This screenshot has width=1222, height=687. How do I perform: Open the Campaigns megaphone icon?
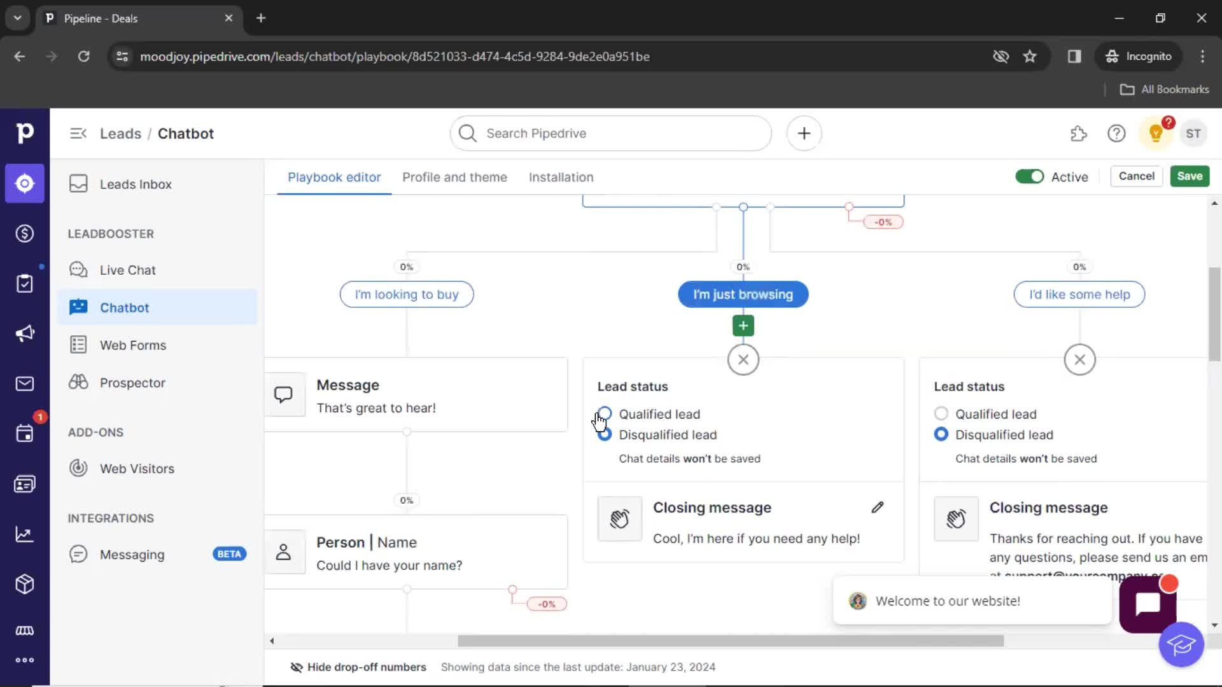click(x=24, y=333)
